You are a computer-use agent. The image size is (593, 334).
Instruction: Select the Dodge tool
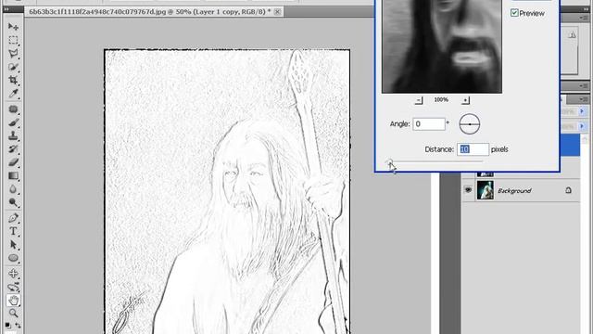pyautogui.click(x=13, y=202)
